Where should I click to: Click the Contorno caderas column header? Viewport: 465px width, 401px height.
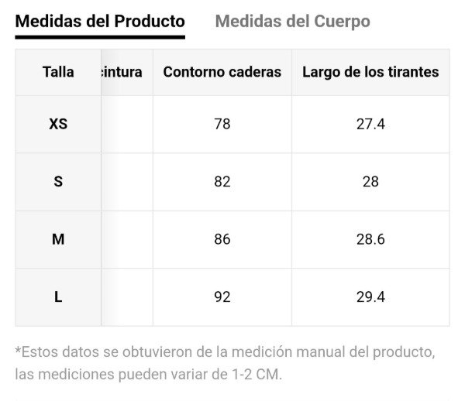pyautogui.click(x=222, y=72)
